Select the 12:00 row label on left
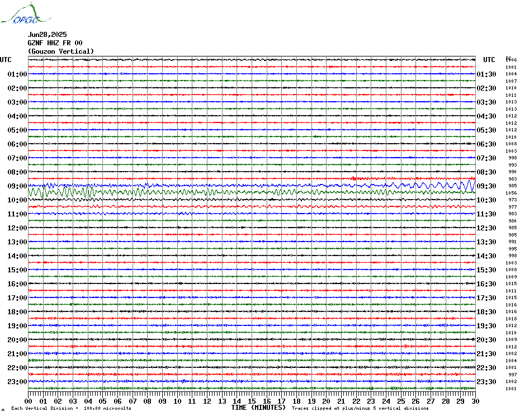The height and width of the screenshot is (416, 520). (x=17, y=228)
